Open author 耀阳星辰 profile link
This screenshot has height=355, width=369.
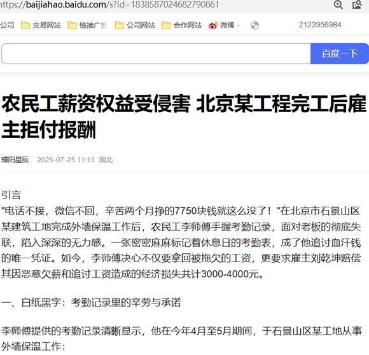click(x=15, y=160)
